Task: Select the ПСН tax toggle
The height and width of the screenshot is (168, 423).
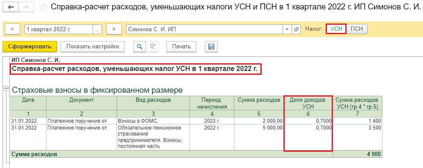Action: click(357, 29)
